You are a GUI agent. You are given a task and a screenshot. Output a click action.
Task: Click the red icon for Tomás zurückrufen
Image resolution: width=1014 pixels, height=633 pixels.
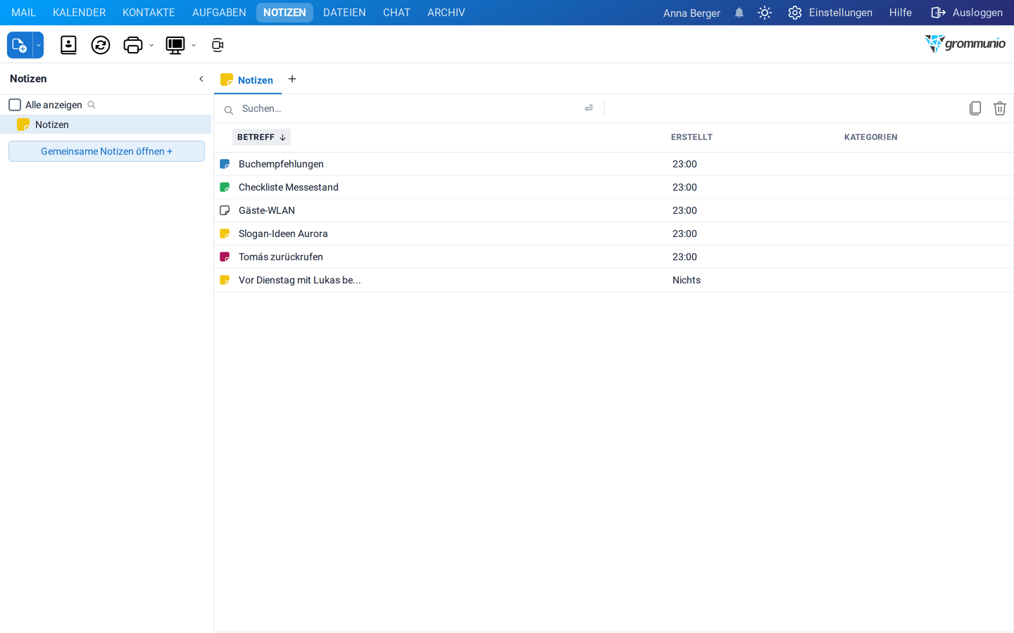[x=225, y=257]
